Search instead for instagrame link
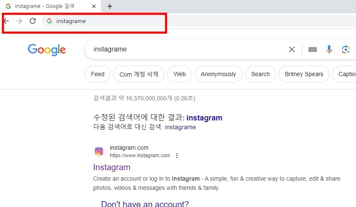 [x=180, y=127]
